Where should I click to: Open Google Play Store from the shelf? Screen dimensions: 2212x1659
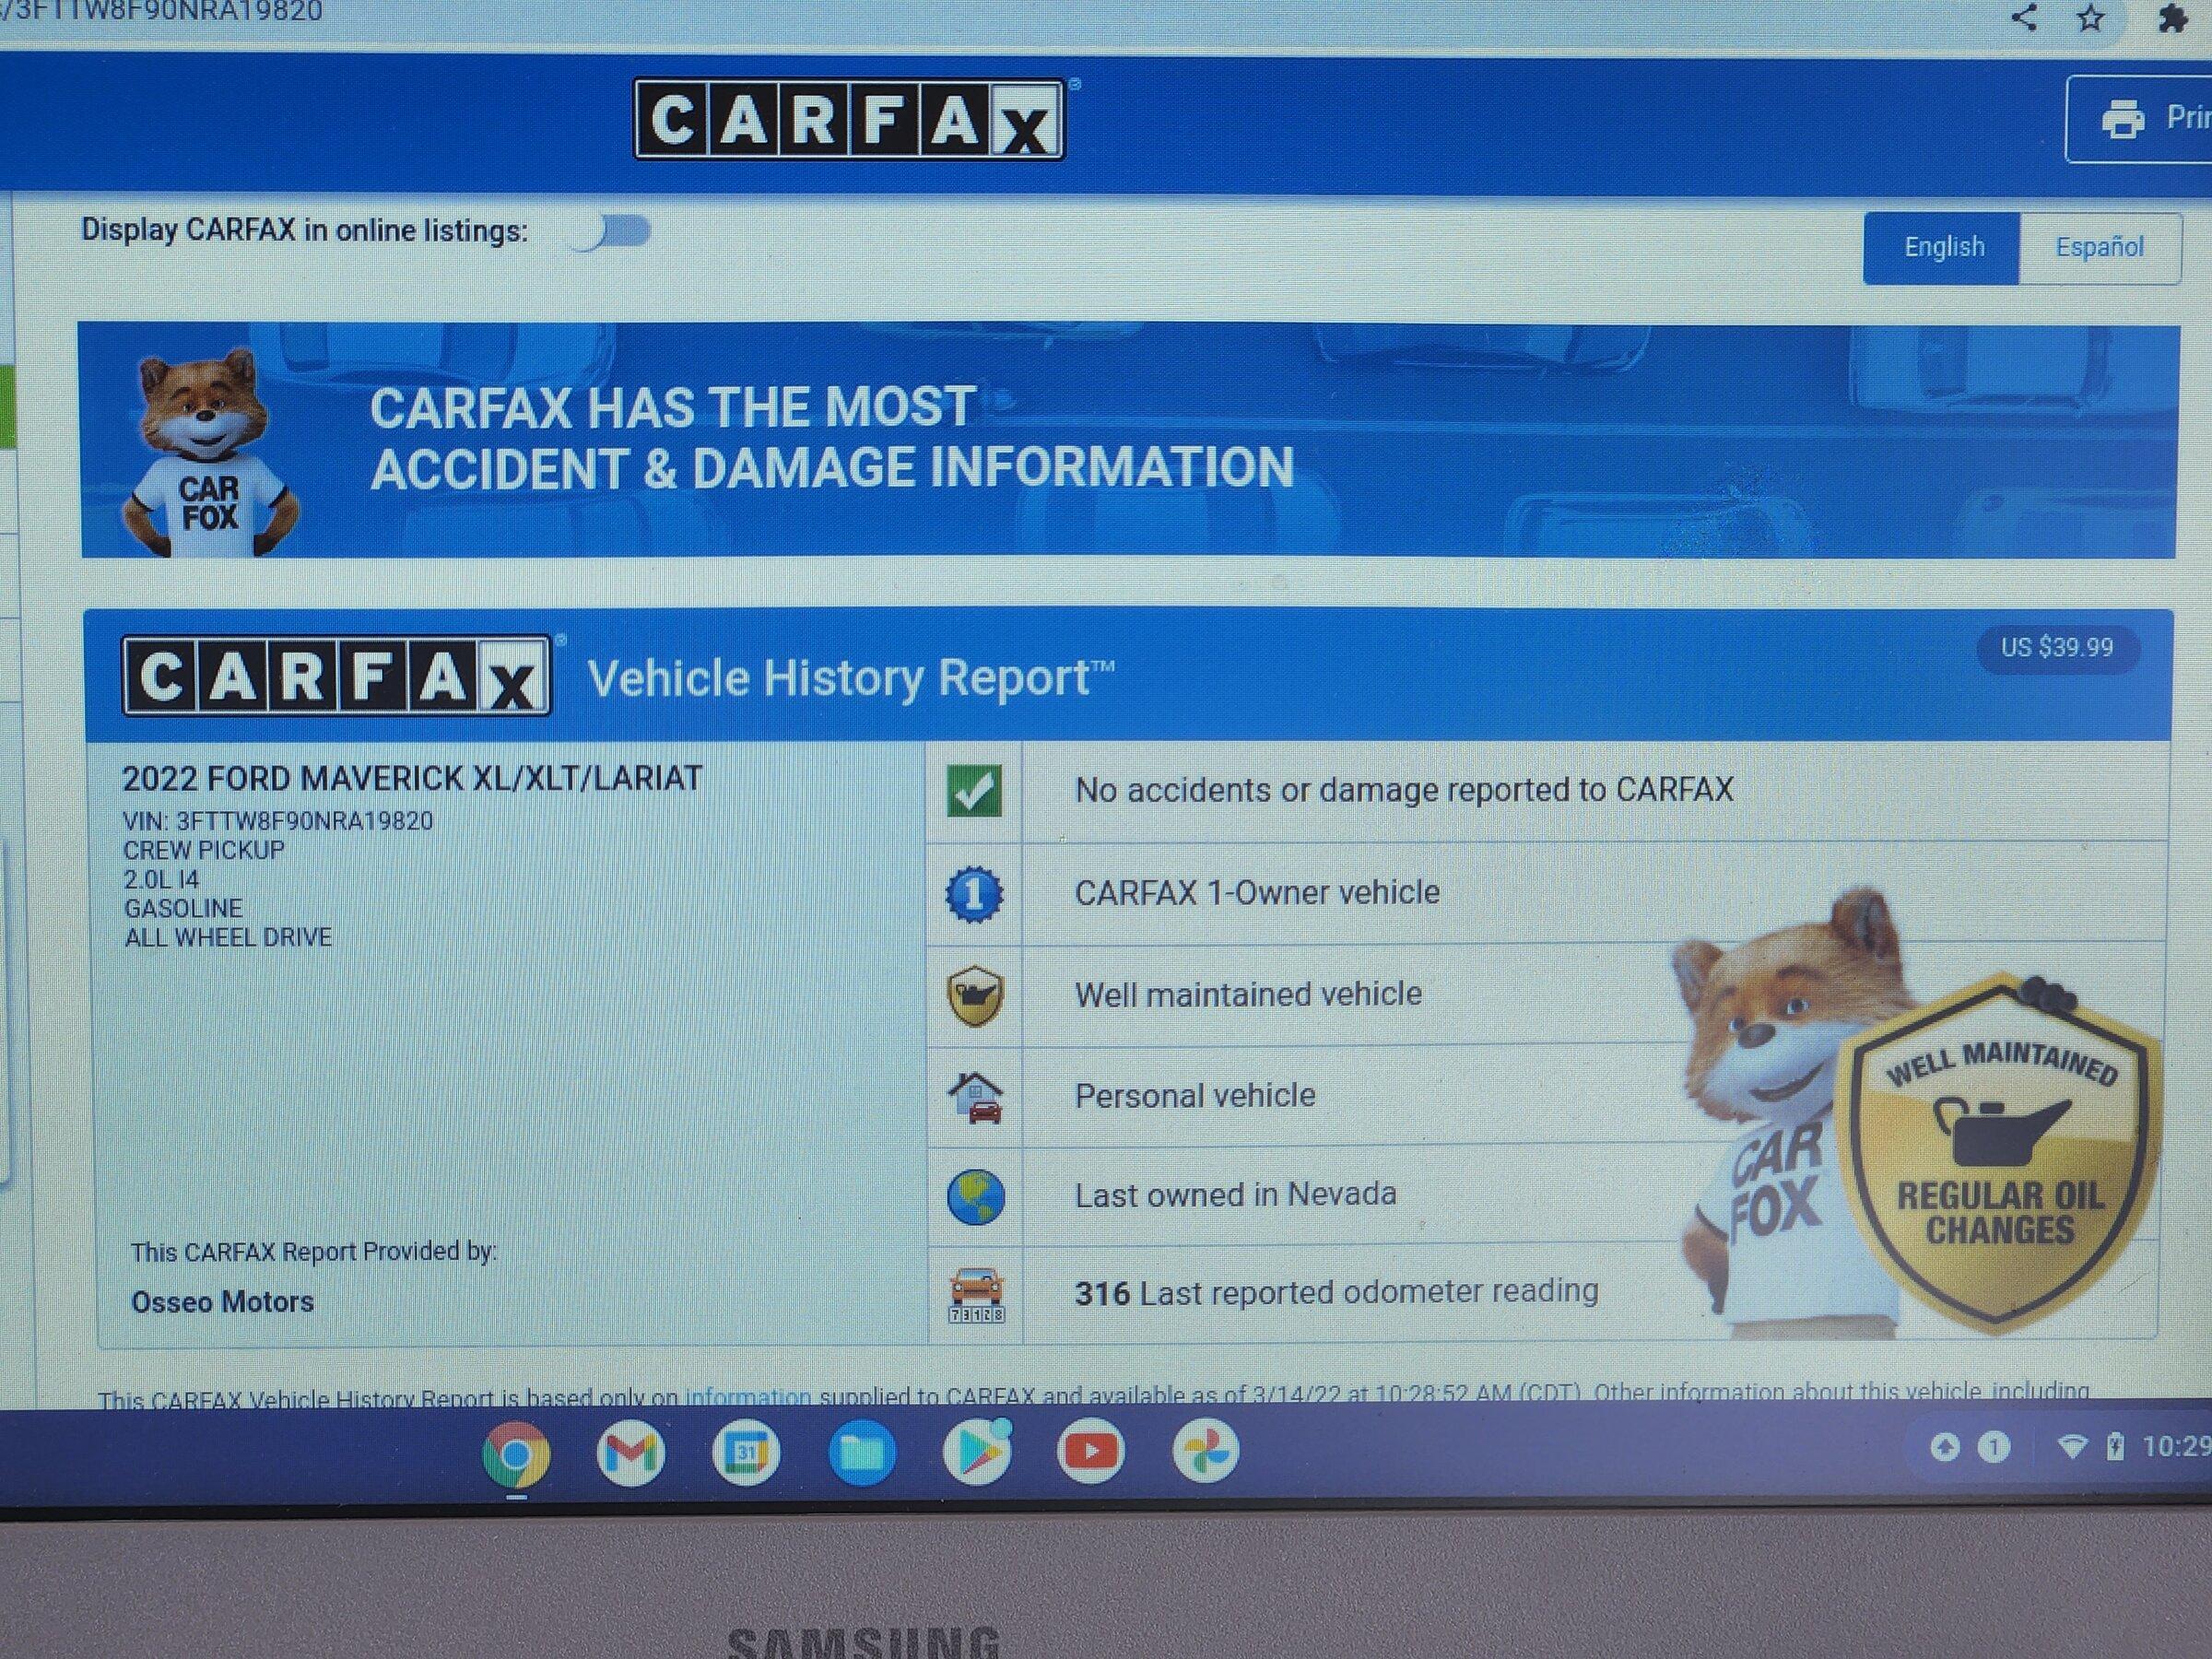point(977,1451)
